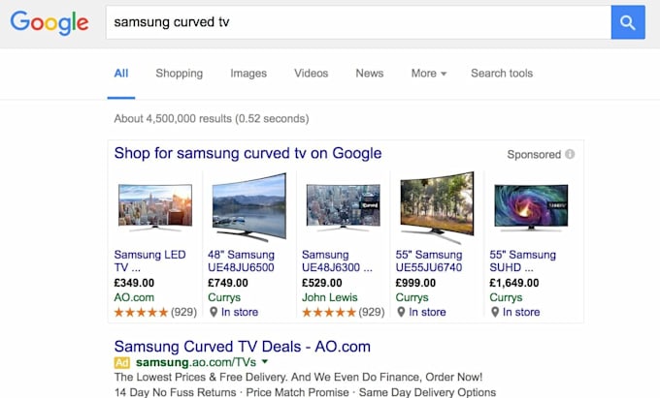
Task: Click the 55" Samsung SUHD TV image
Action: point(531,206)
